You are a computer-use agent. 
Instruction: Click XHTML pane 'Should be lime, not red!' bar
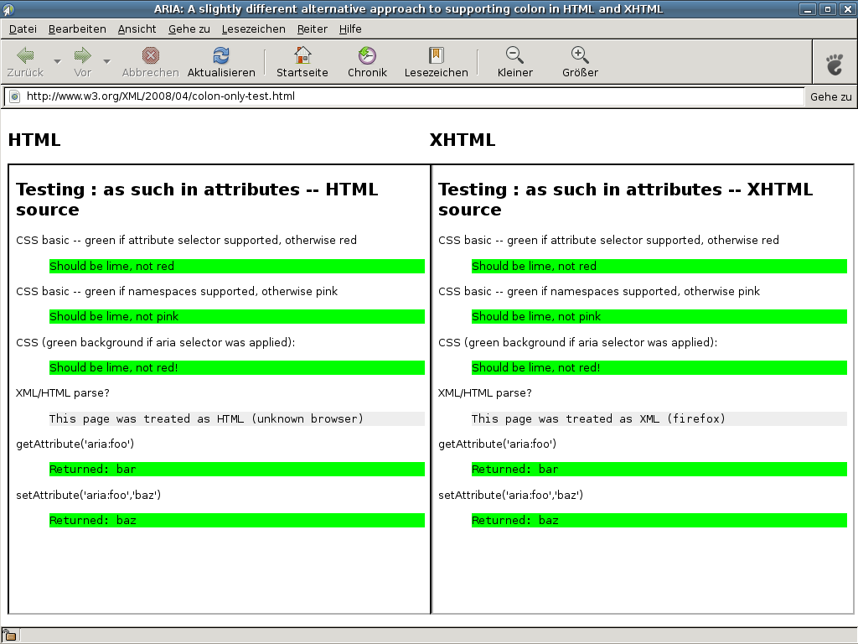pos(659,367)
